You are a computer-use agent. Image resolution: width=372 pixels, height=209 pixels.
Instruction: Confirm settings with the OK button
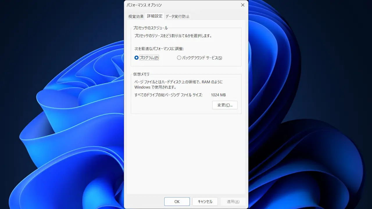click(x=177, y=201)
